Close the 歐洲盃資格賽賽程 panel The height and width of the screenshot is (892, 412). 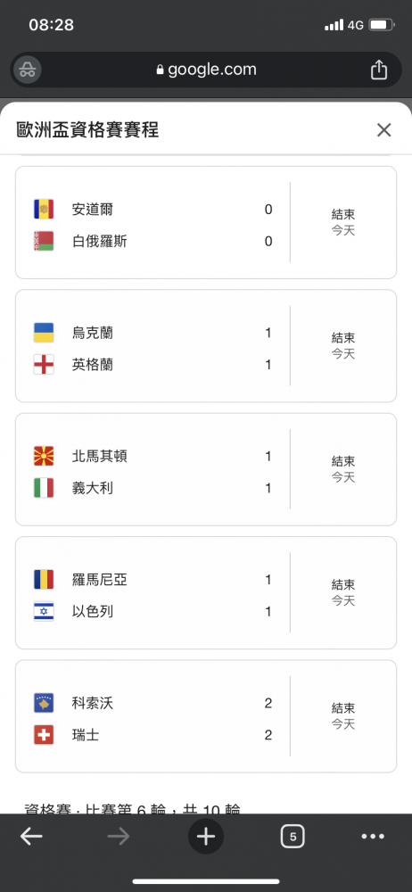coord(384,130)
